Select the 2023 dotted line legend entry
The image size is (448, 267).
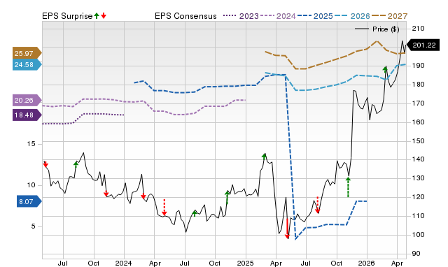[241, 16]
